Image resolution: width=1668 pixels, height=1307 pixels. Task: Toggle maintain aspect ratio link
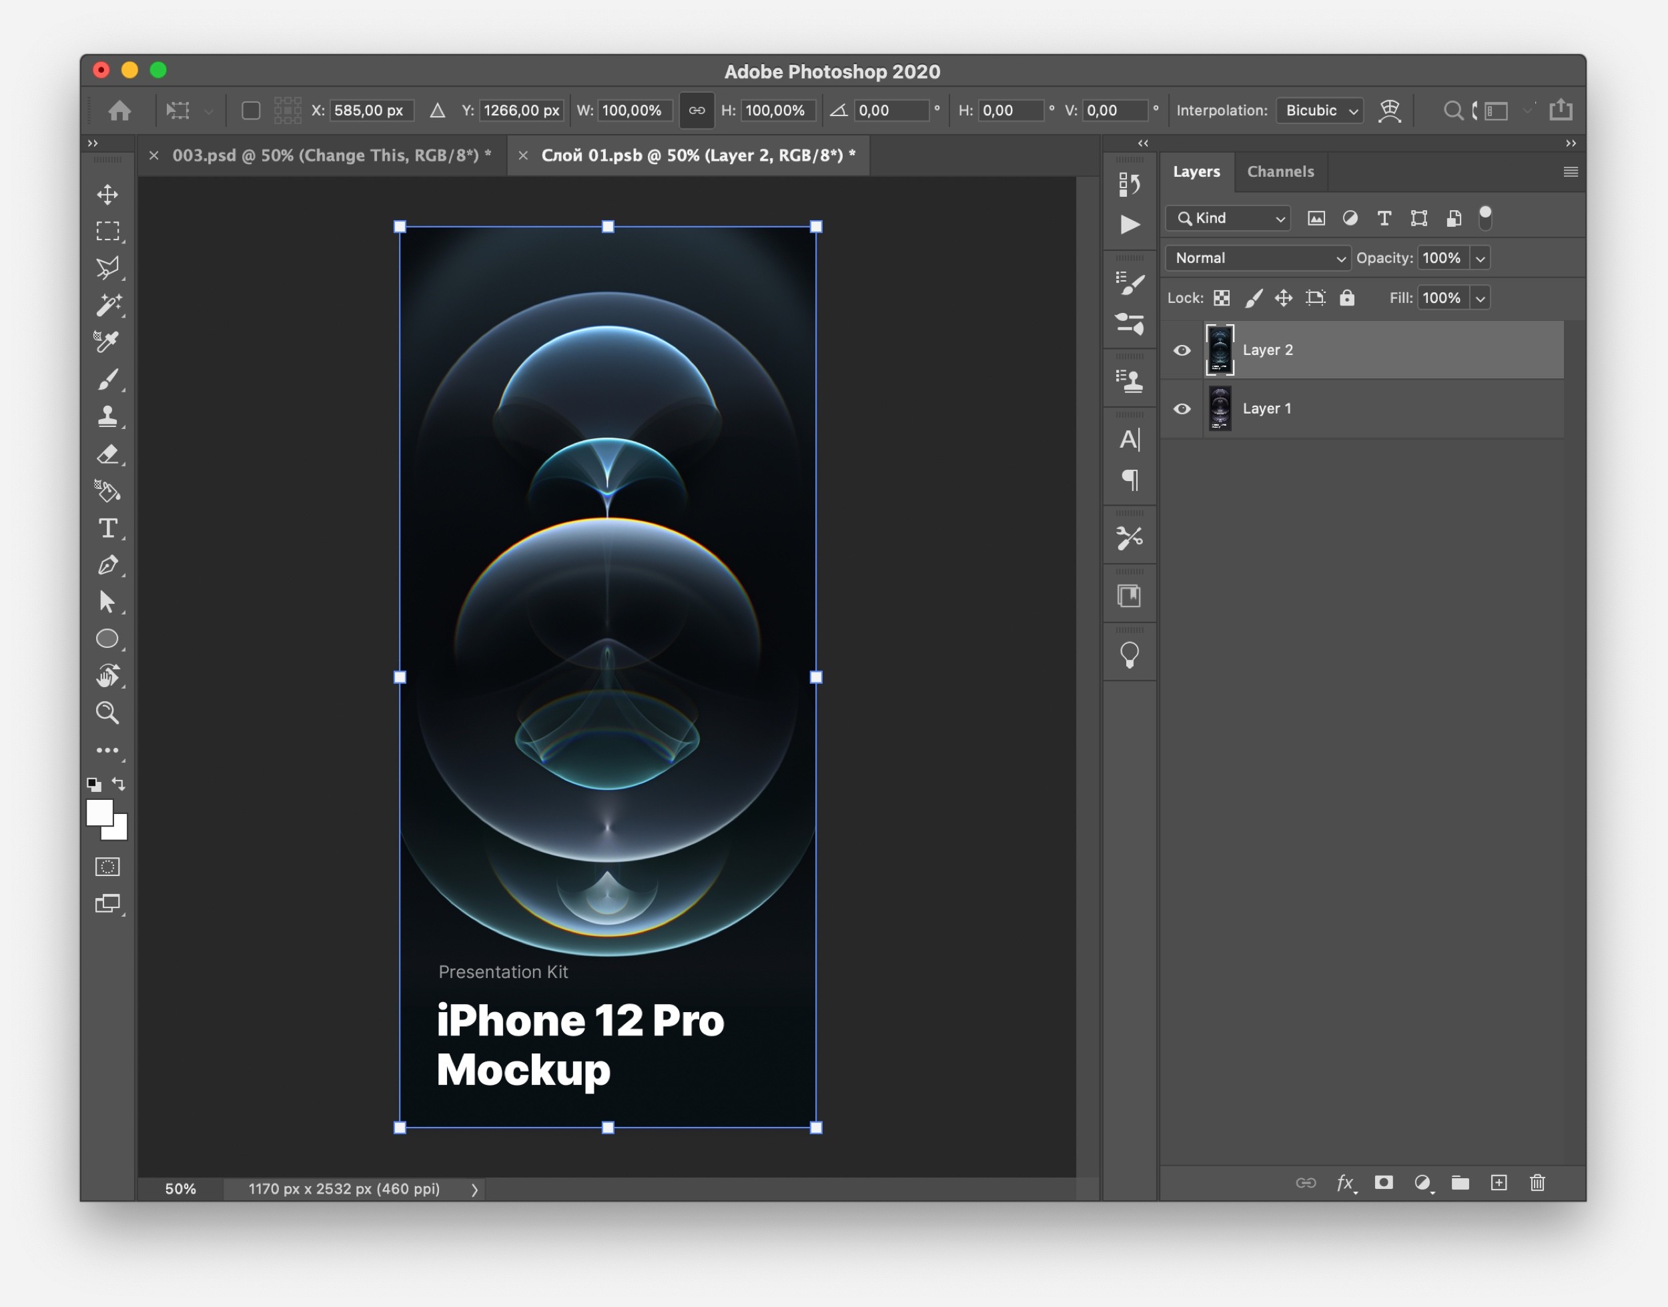tap(697, 111)
